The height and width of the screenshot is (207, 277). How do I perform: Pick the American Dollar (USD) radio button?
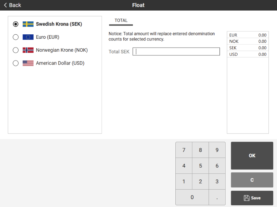click(15, 63)
